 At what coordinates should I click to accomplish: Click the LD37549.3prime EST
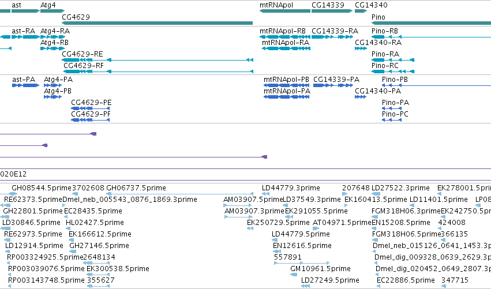(312, 200)
